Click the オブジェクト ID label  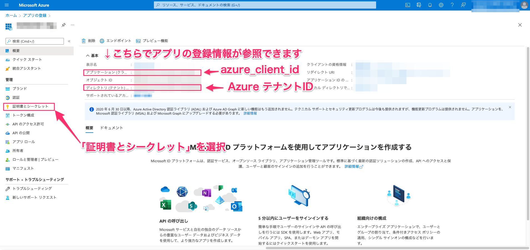tap(99, 80)
